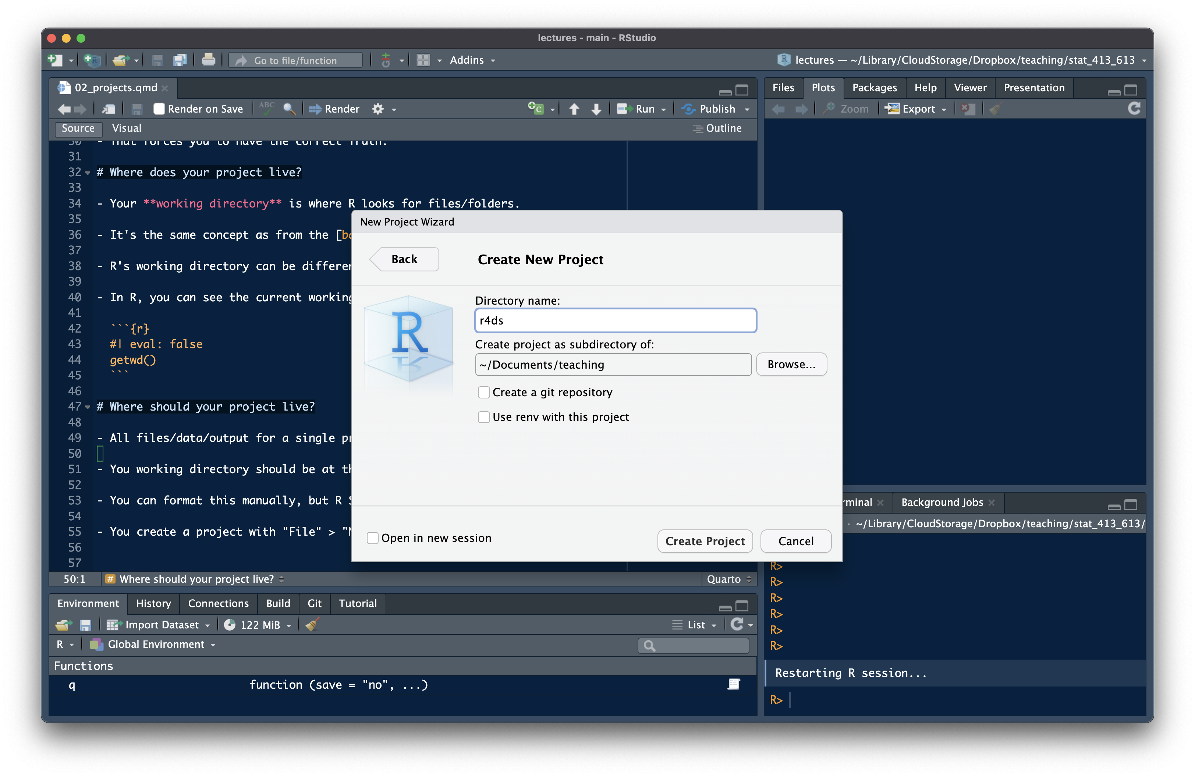The image size is (1195, 777).
Task: Open the Quarto file type selector
Action: [728, 579]
